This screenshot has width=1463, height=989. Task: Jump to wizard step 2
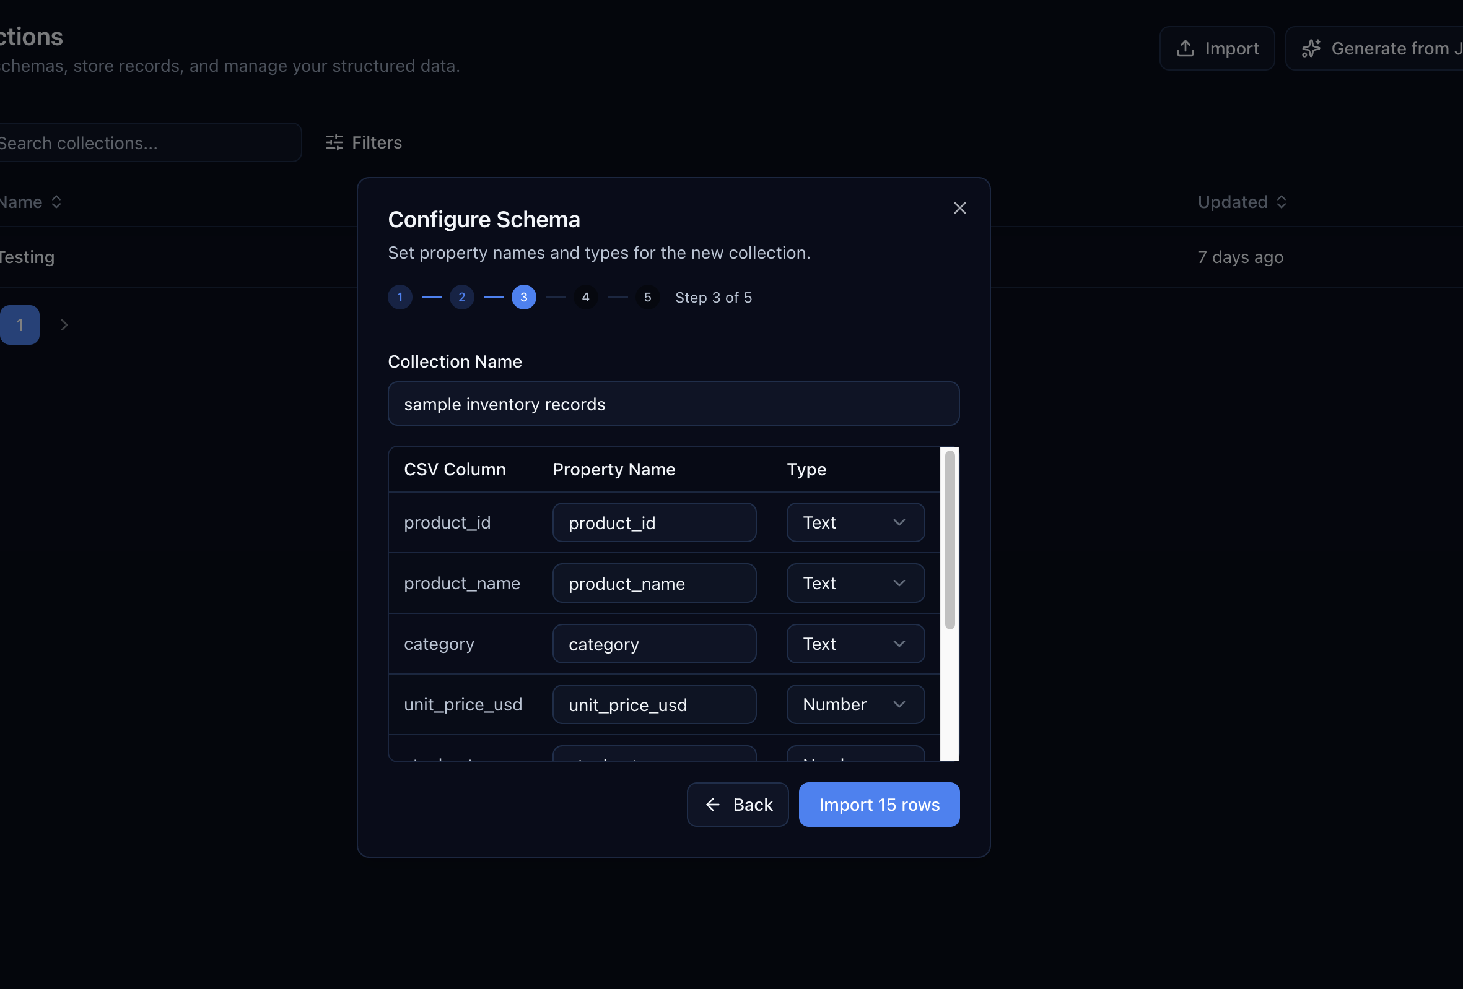[461, 298]
